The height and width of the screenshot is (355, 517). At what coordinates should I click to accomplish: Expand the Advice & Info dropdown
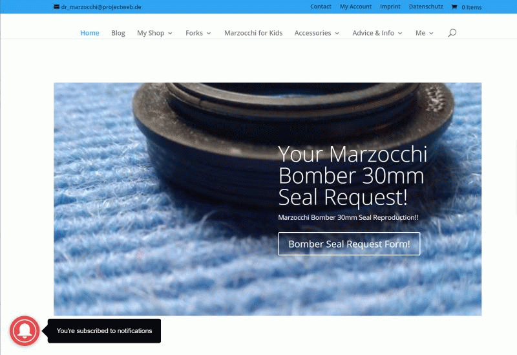click(x=377, y=33)
